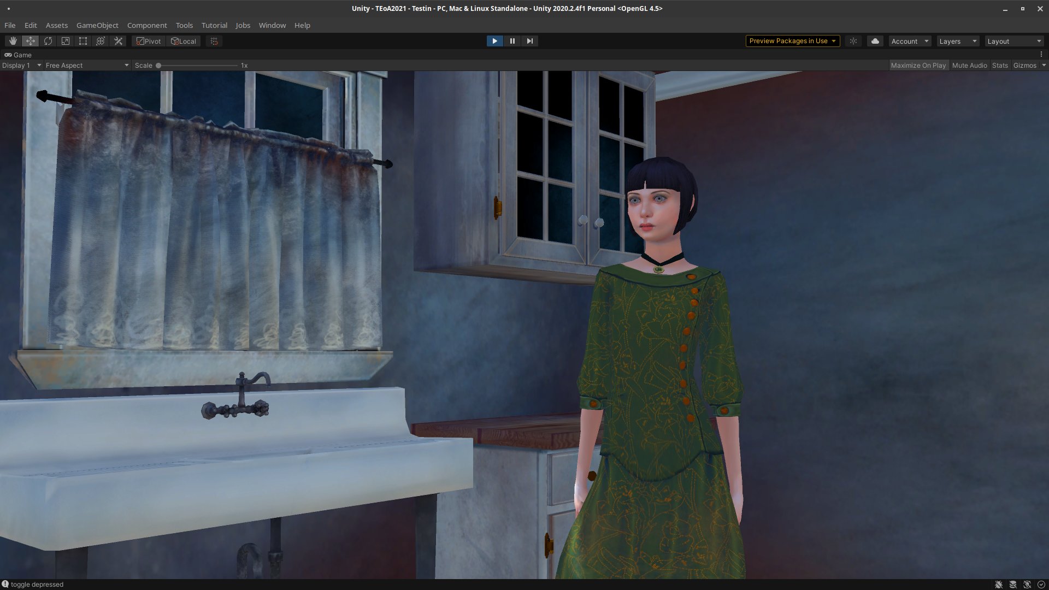The height and width of the screenshot is (590, 1049).
Task: Open the Jobs menu
Action: 243,25
